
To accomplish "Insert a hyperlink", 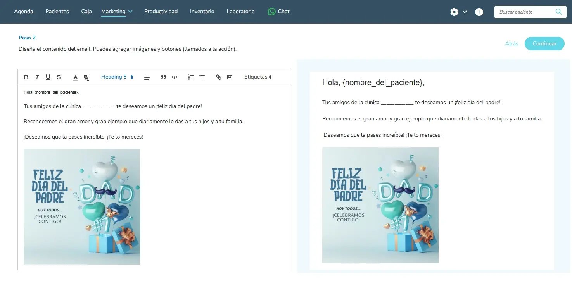I will [x=219, y=77].
